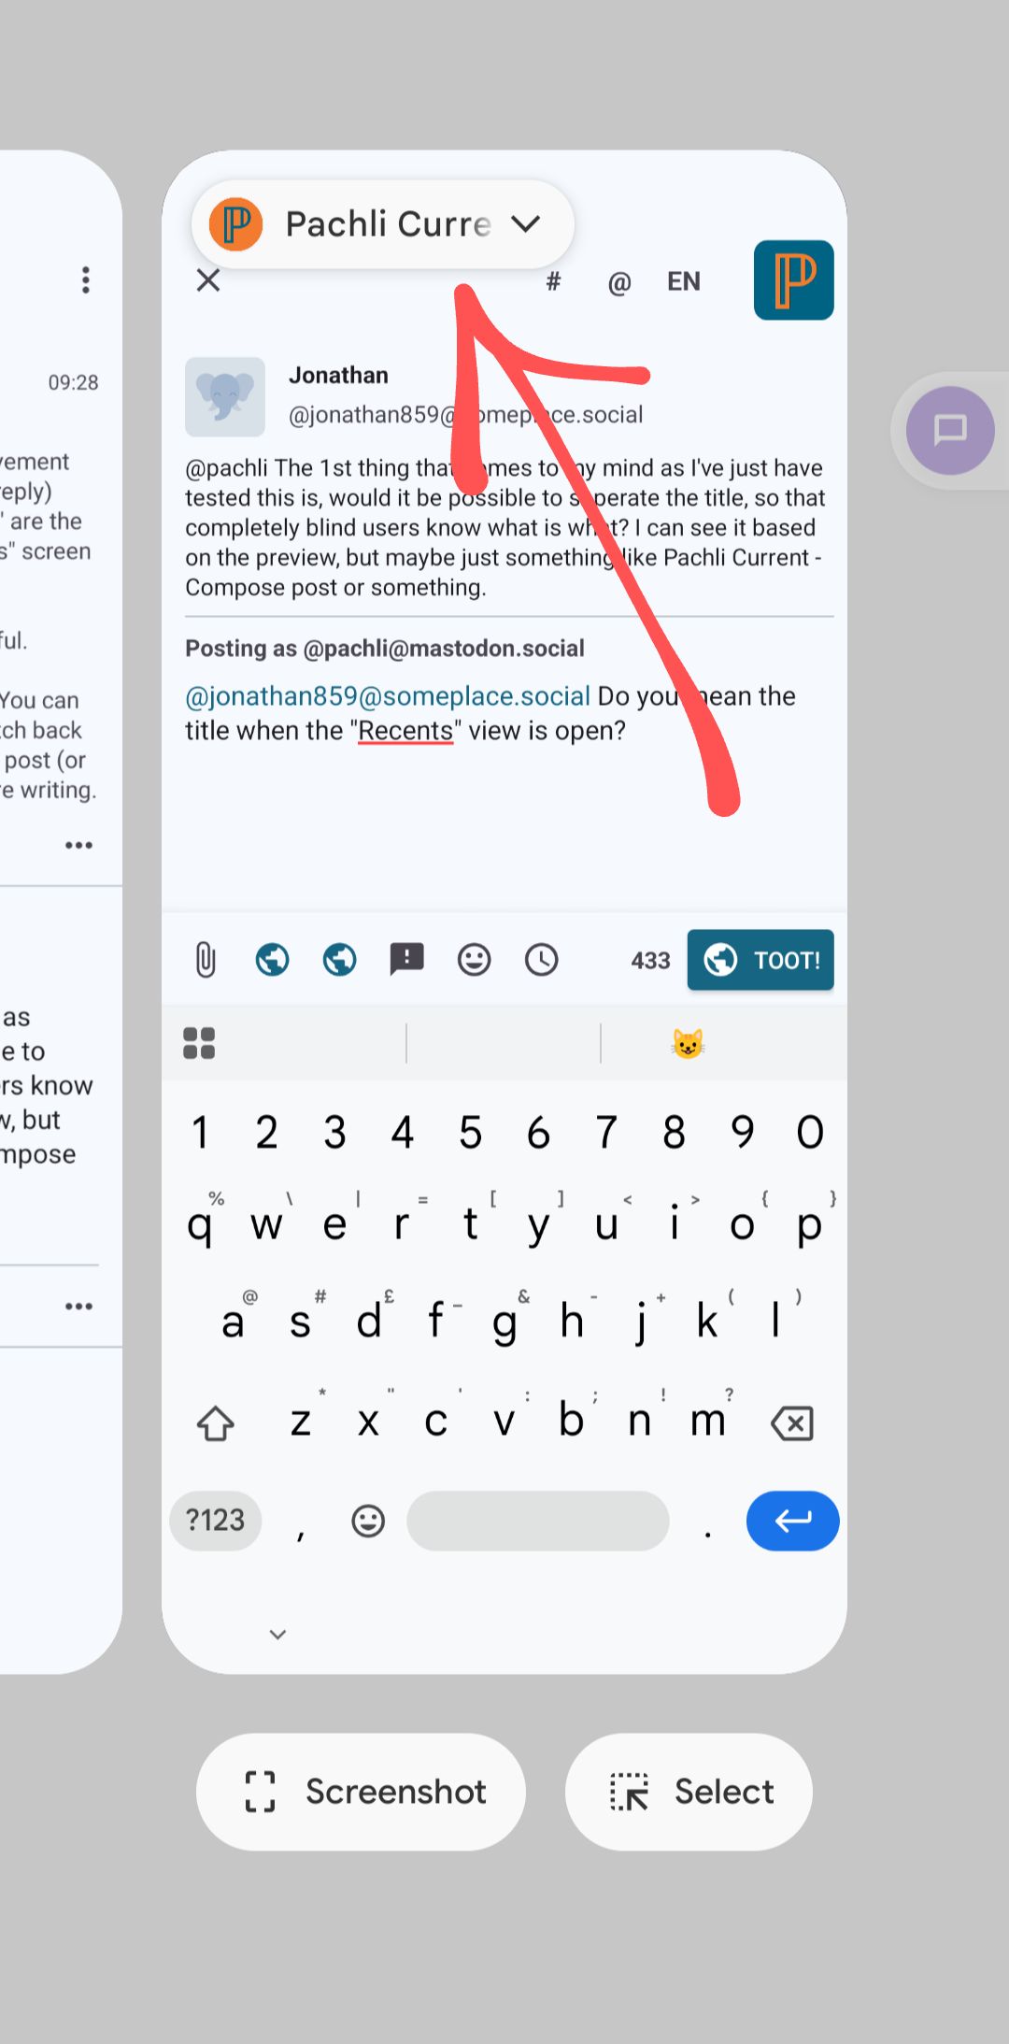The image size is (1009, 2044).
Task: Open the Pachli Current app dropdown chevron
Action: click(526, 224)
